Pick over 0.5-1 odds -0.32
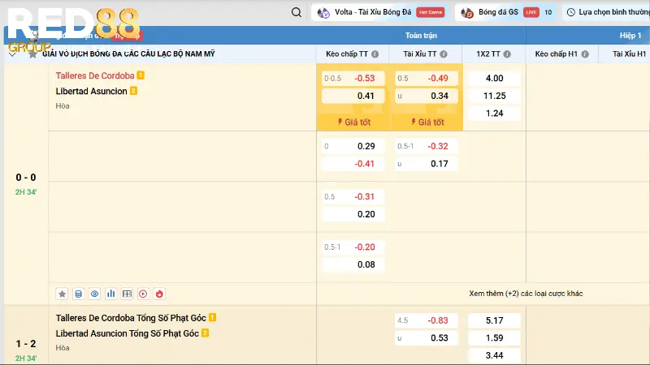Viewport: 650px width, 365px height. click(426, 146)
